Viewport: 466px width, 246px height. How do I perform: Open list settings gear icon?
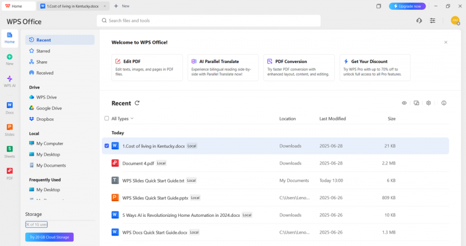pos(428,103)
